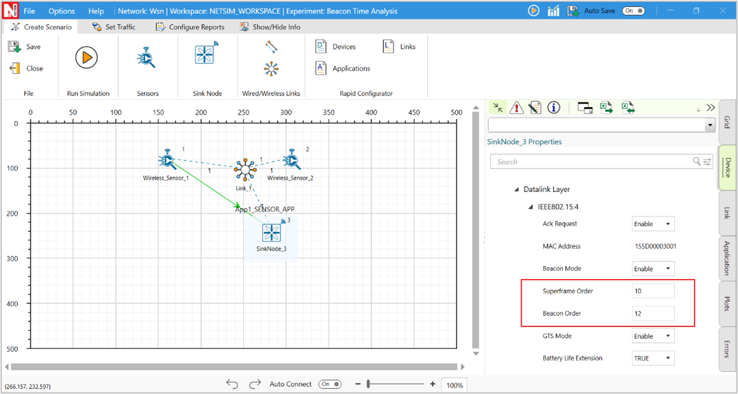Click the Wireless Links star icon
Image resolution: width=738 pixels, height=394 pixels.
(271, 69)
